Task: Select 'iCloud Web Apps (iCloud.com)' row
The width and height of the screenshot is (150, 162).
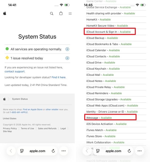Action: click(x=116, y=106)
